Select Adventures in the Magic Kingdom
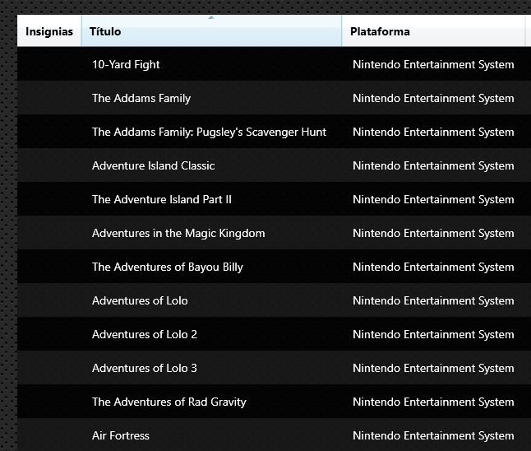Viewport: 531px width, 451px height. coord(178,233)
